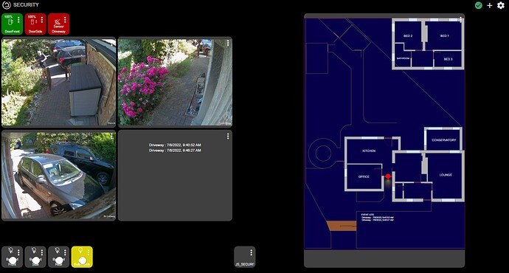This screenshot has width=509, height=273.
Task: Open the floor plan panel options menu
Action: 460,19
